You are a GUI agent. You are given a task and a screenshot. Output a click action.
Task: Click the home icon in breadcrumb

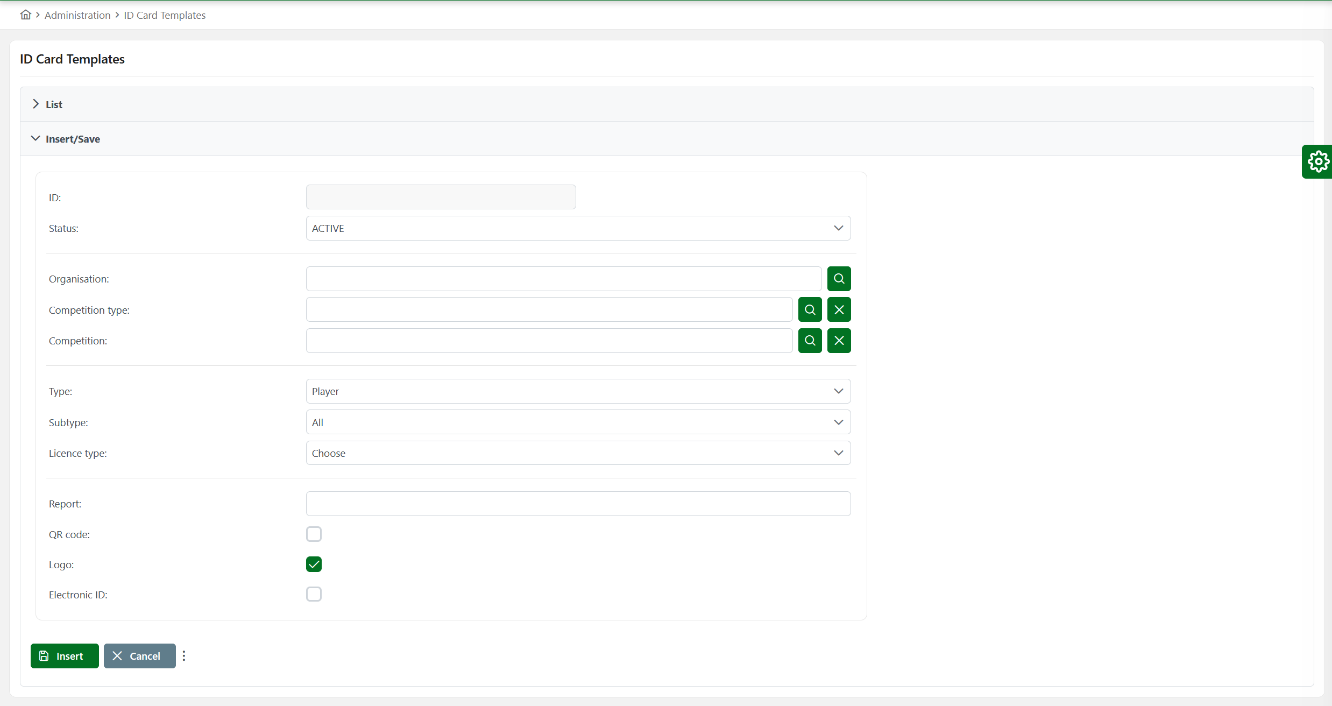point(25,15)
